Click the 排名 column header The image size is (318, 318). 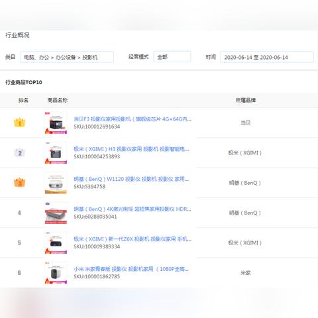(23, 100)
